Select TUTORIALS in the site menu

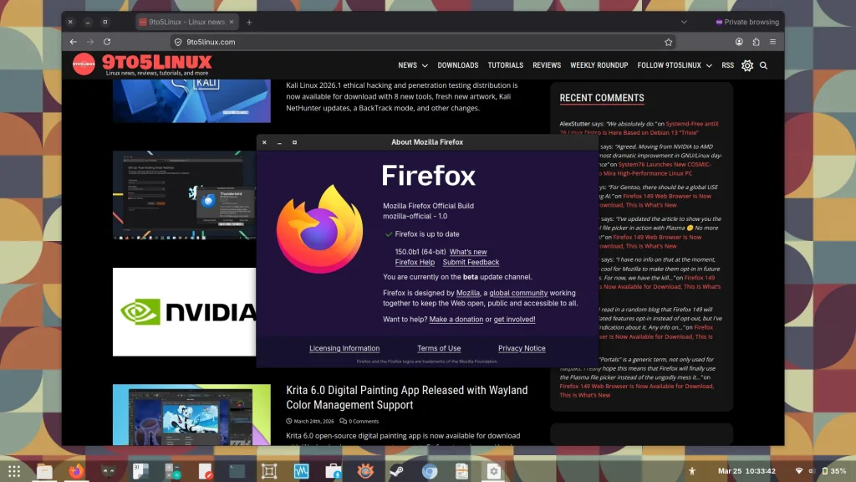pyautogui.click(x=505, y=65)
